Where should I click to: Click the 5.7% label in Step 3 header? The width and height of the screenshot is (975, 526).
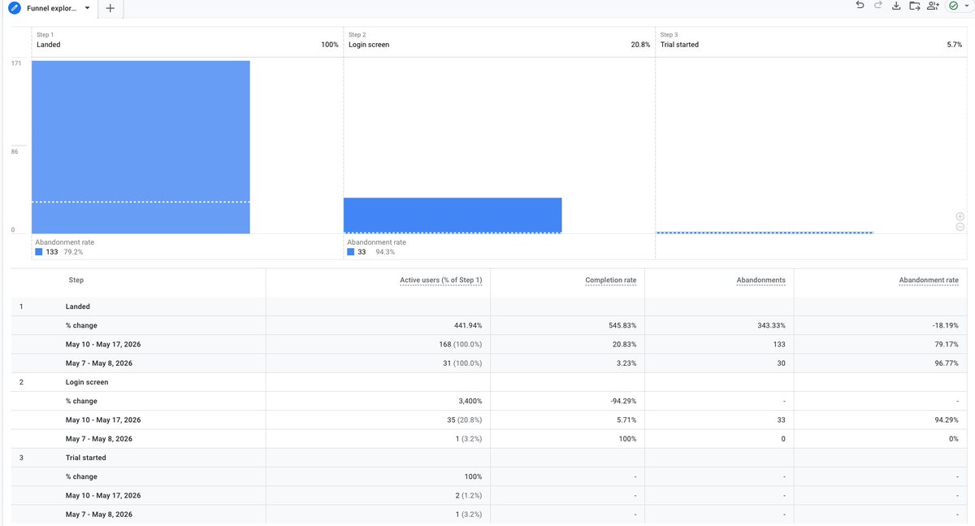(954, 45)
